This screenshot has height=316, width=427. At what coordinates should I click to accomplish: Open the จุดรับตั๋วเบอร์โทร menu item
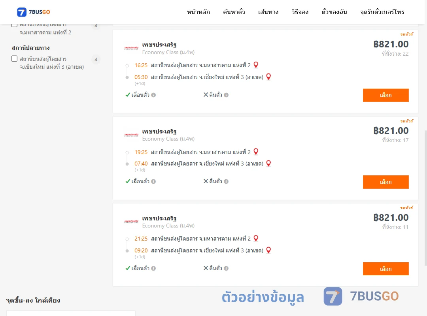(382, 12)
